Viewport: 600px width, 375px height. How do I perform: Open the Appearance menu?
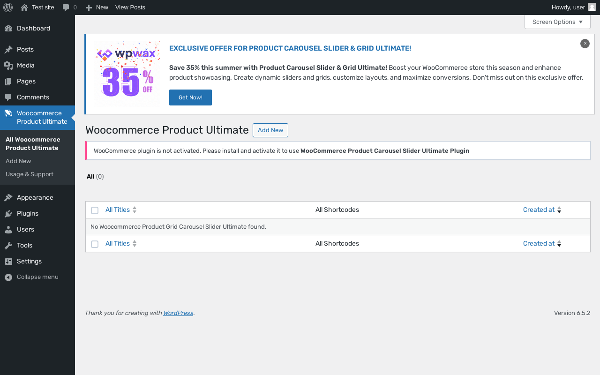point(35,198)
